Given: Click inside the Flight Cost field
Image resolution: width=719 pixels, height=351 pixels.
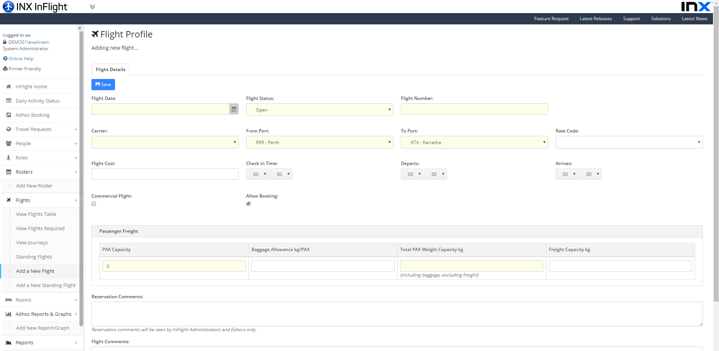Looking at the screenshot, I should [x=165, y=174].
